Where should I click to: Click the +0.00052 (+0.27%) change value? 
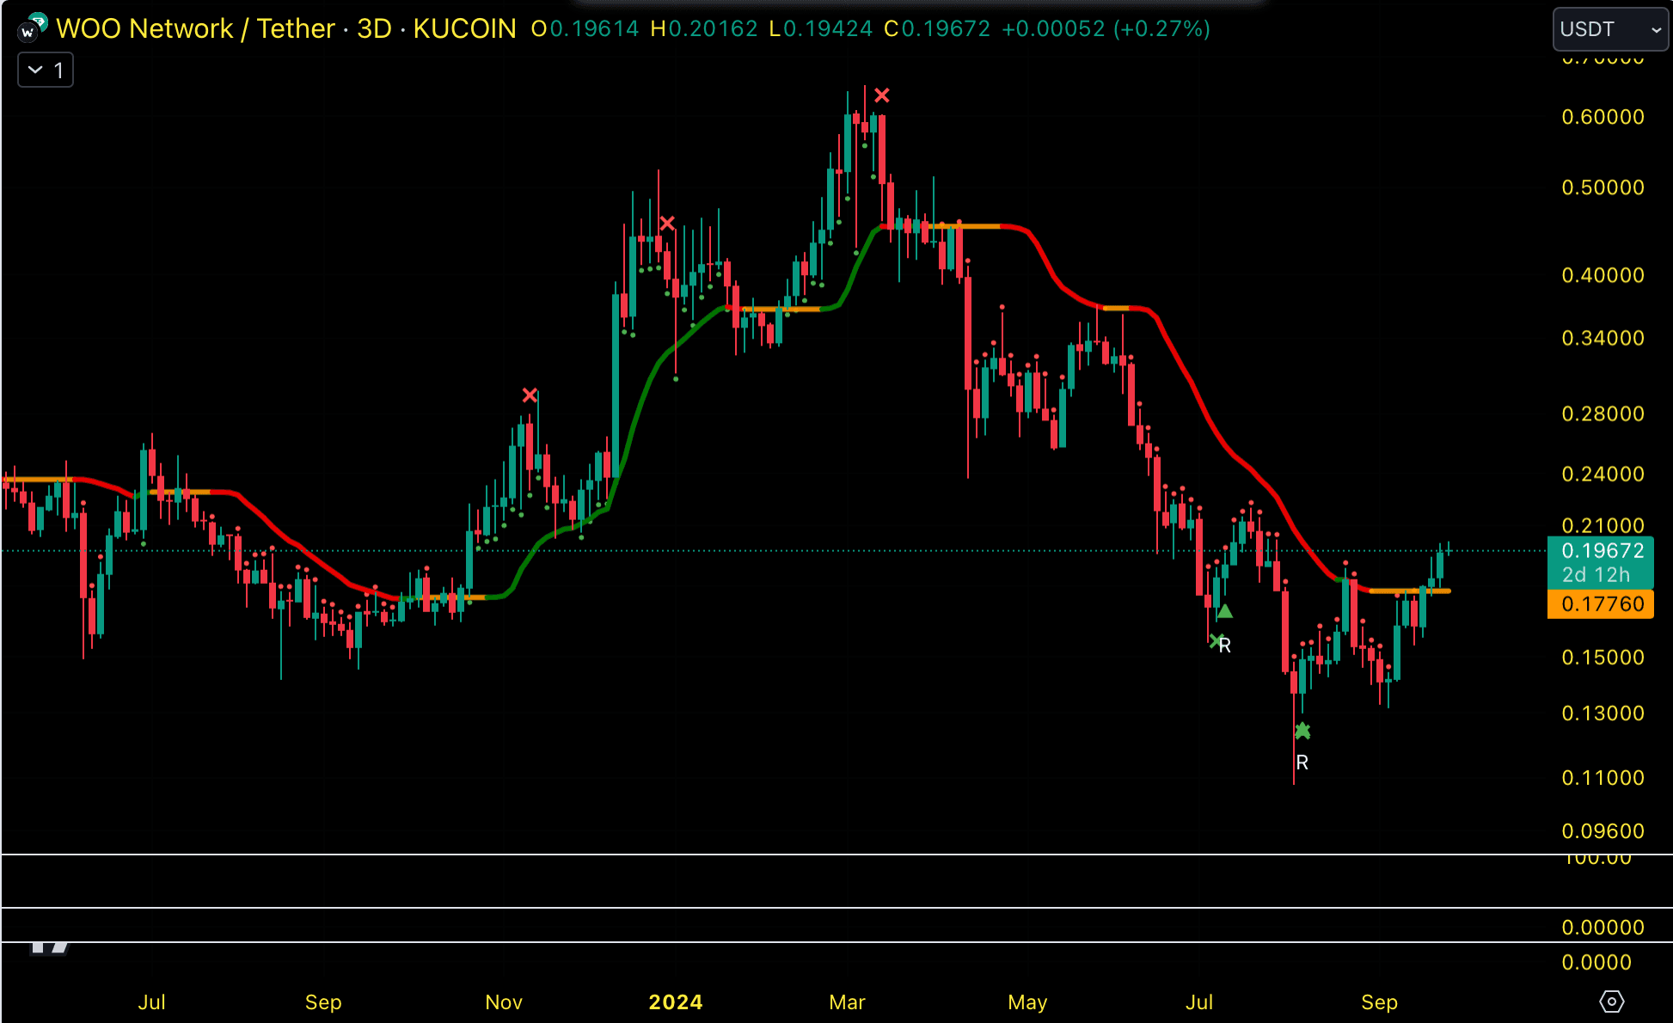[1106, 28]
